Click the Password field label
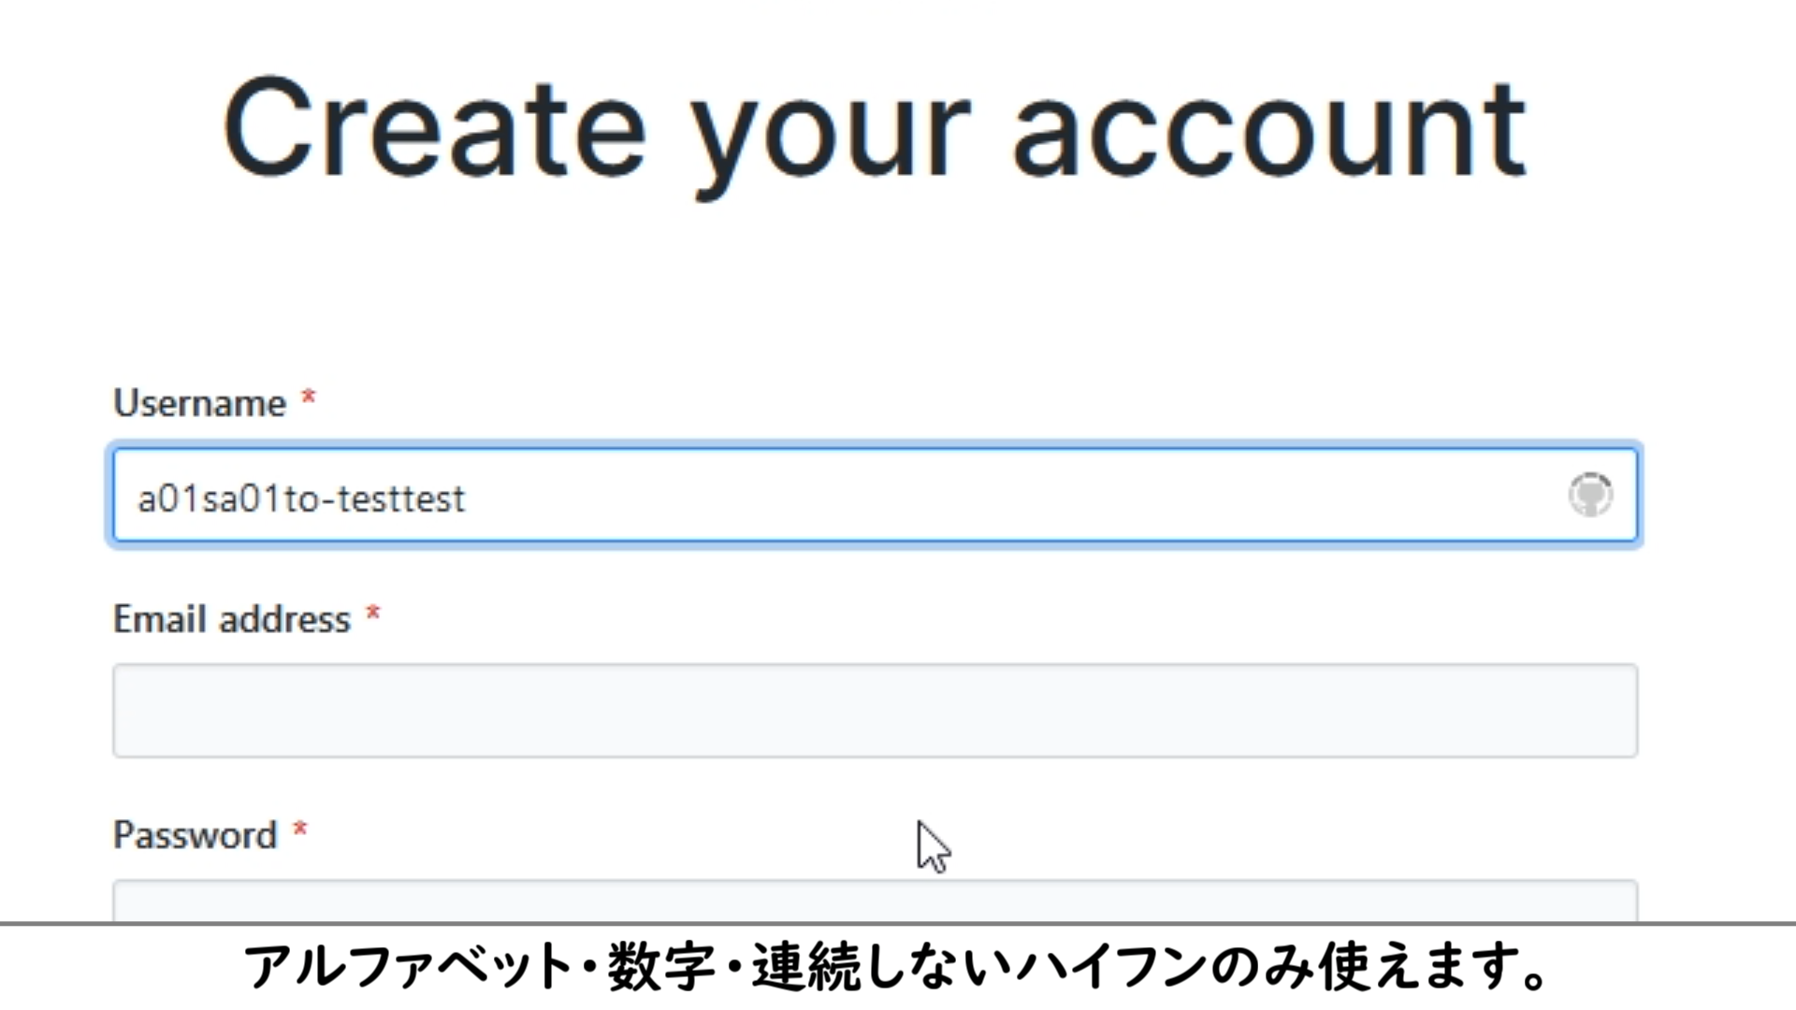Screen dimensions: 1796x1010 pos(195,835)
